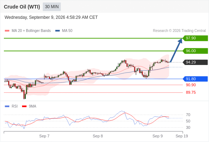Click the blue 91.80 pivot price tag
The width and height of the screenshot is (209, 142).
click(195, 79)
